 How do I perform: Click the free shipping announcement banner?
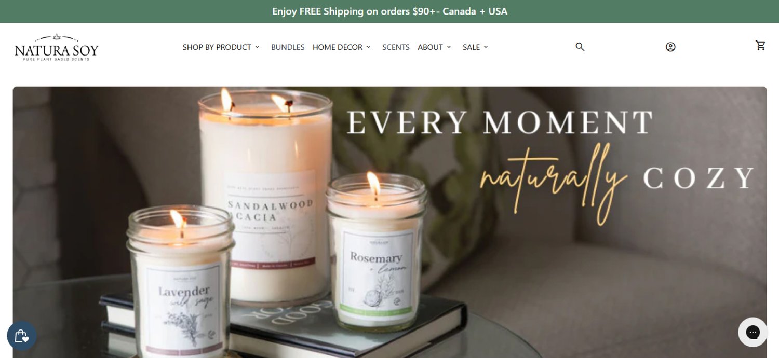(389, 11)
